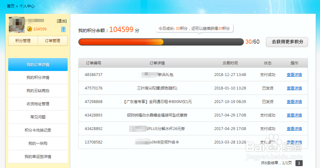Click the 共6条结果，1/1页 summary text
320x168 pixels.
[x=276, y=163]
